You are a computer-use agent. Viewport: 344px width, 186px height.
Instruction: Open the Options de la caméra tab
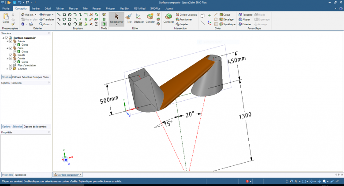coord(35,127)
